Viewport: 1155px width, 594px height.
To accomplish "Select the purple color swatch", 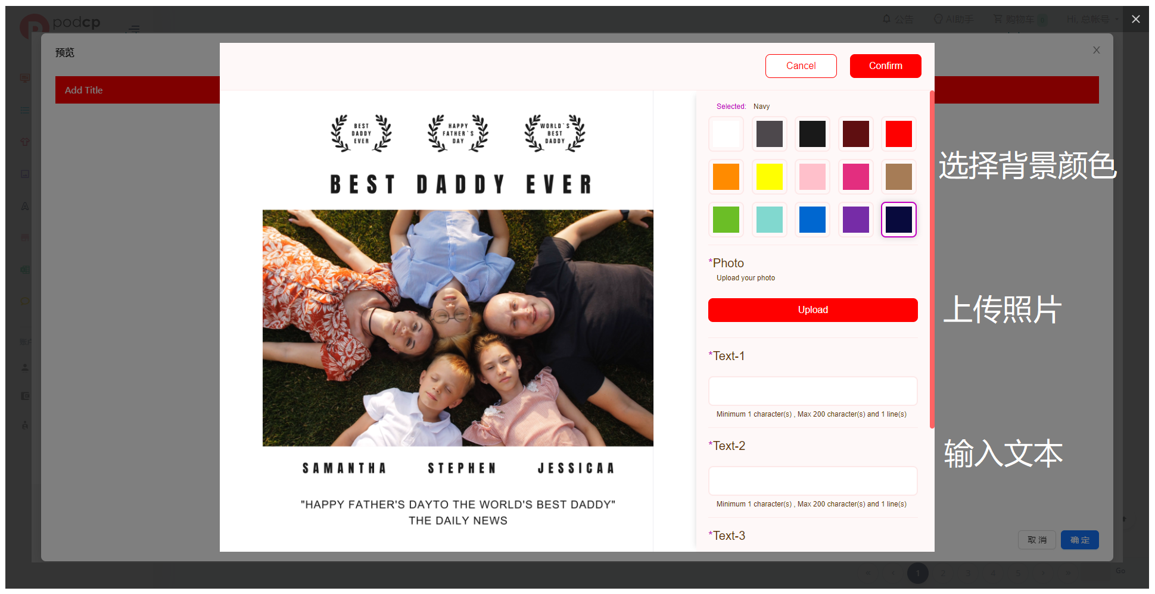I will 855,220.
